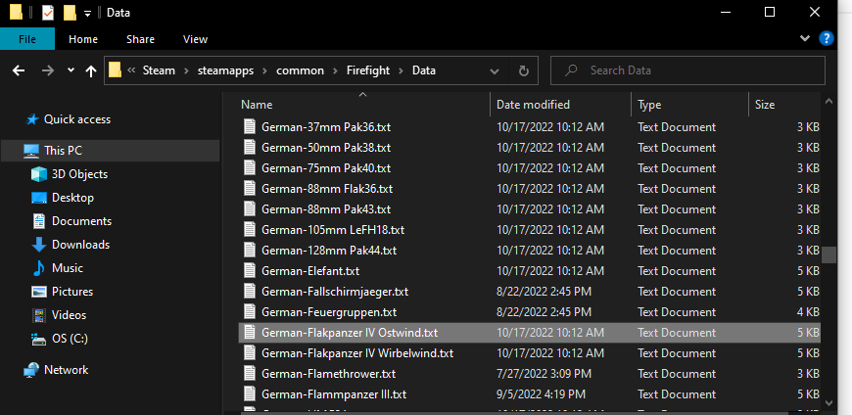
Task: Open the Help question mark icon
Action: pos(827,39)
